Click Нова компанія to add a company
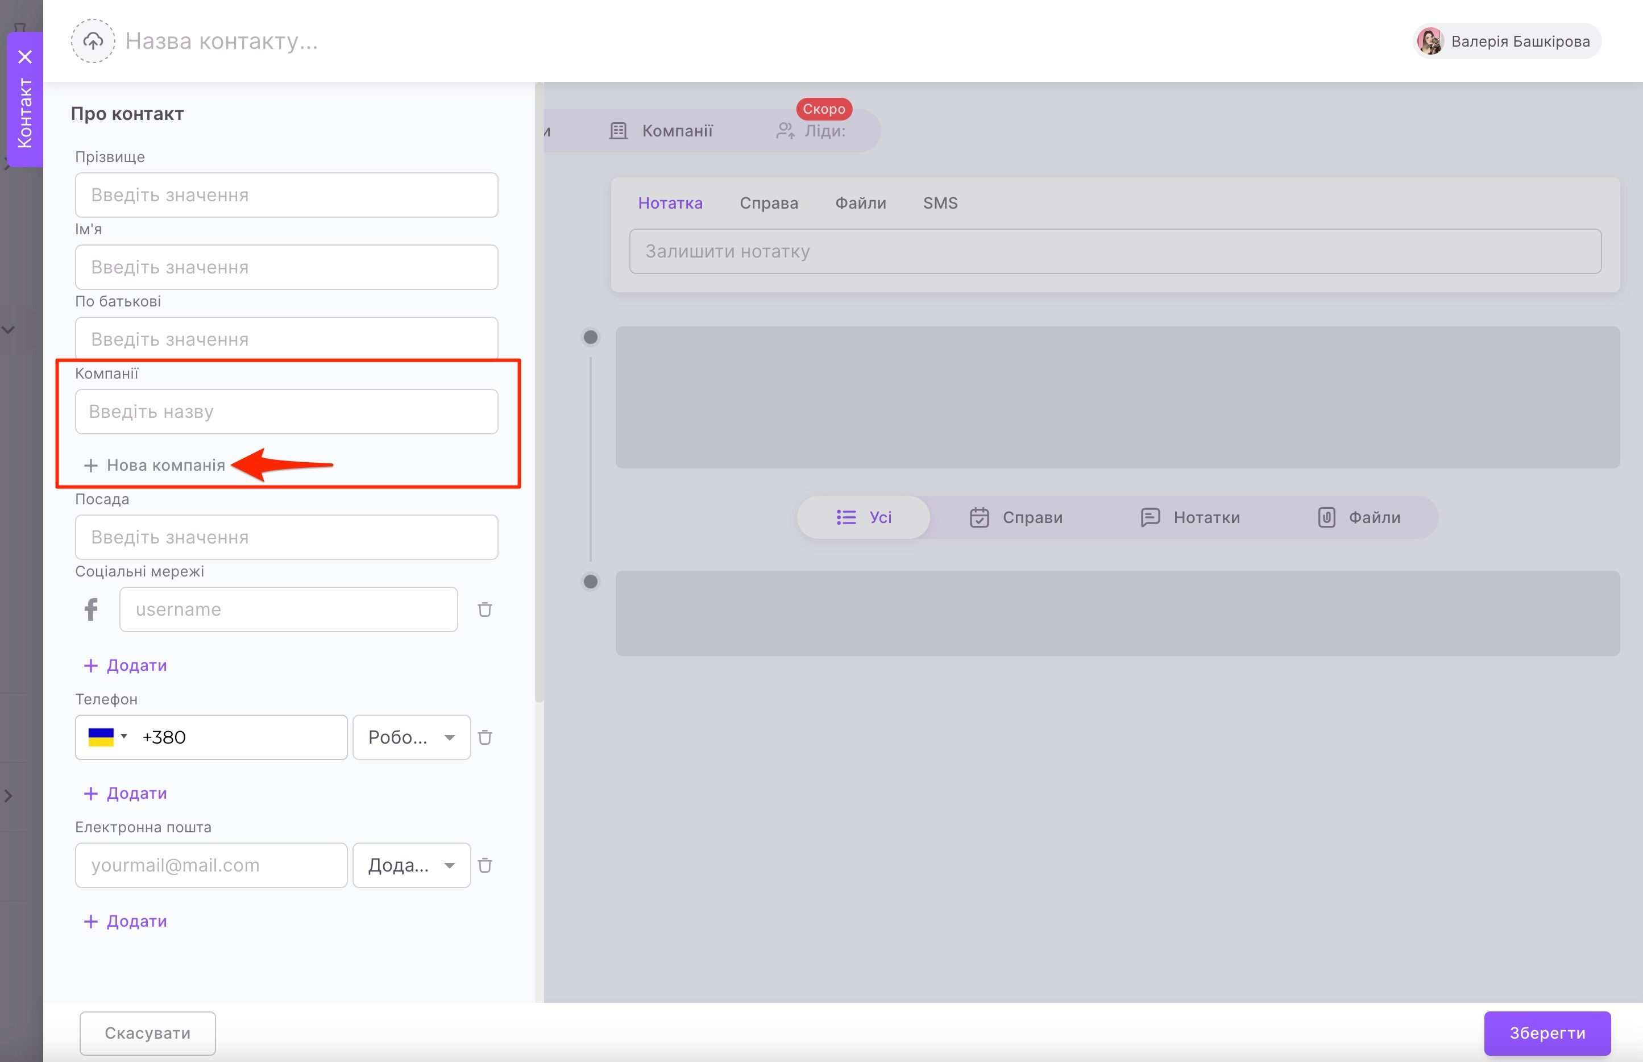The height and width of the screenshot is (1062, 1643). point(155,466)
